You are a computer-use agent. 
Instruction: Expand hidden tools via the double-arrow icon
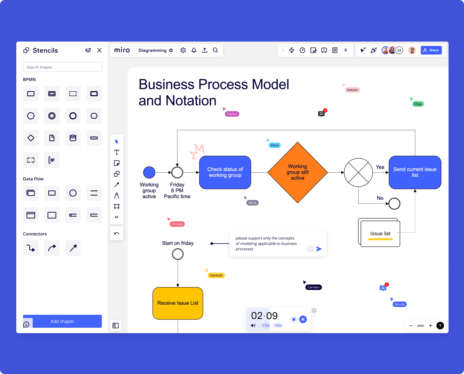pos(117,217)
